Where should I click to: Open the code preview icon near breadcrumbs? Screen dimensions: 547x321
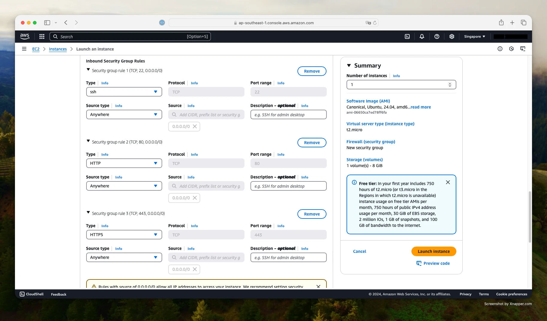tap(523, 49)
